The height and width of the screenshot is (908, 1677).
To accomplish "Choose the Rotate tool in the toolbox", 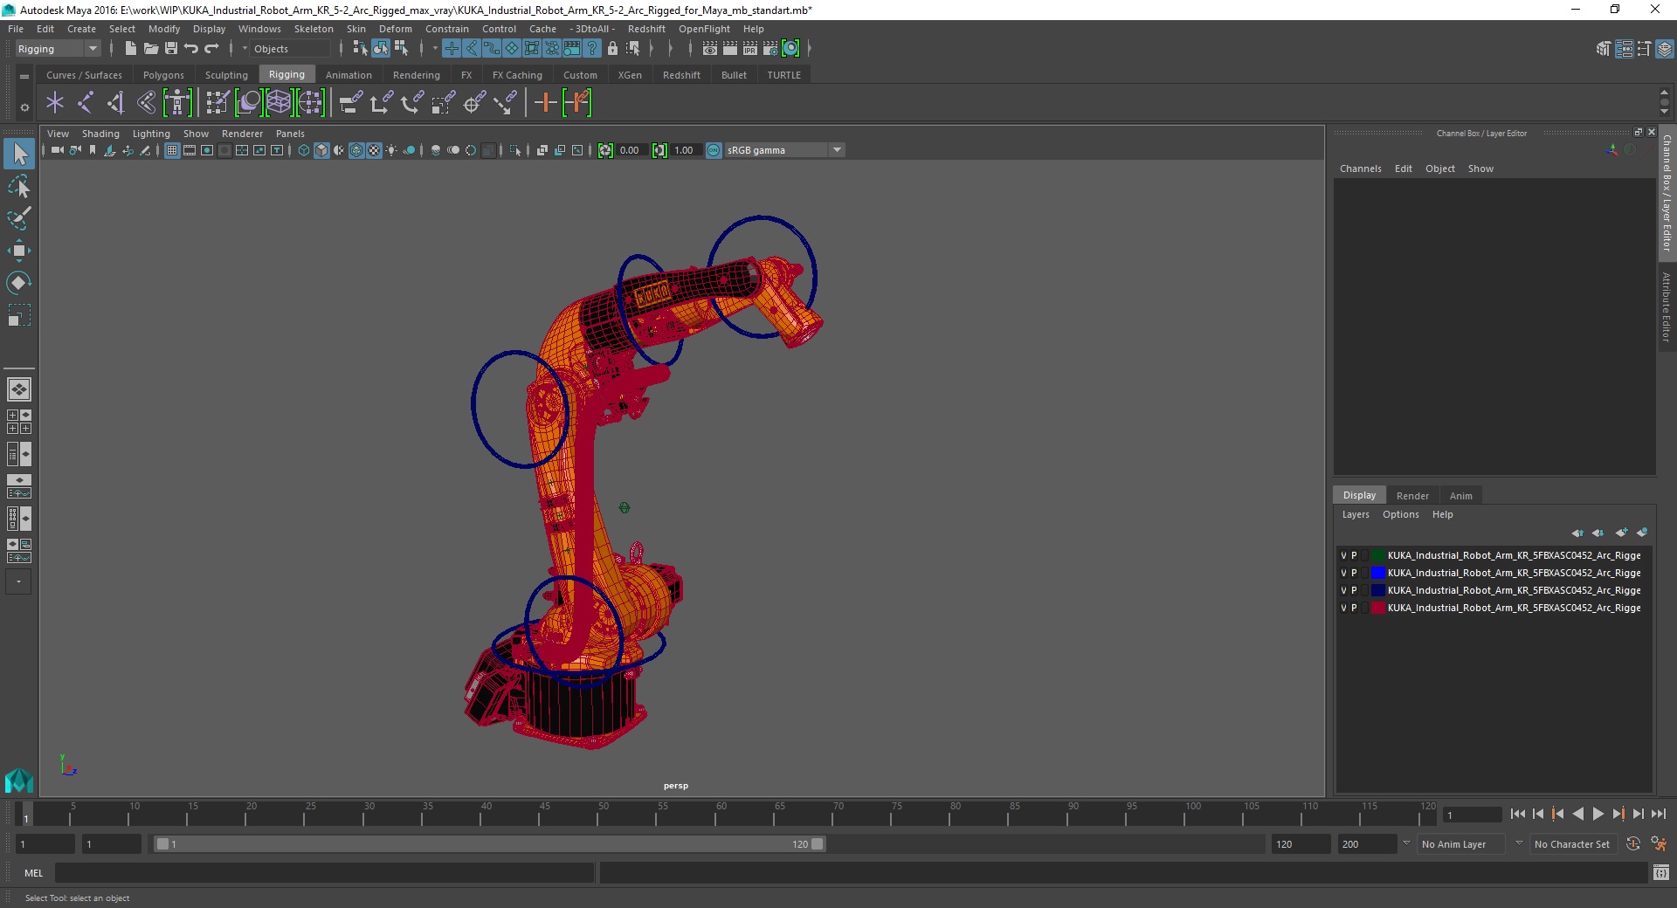I will point(19,283).
